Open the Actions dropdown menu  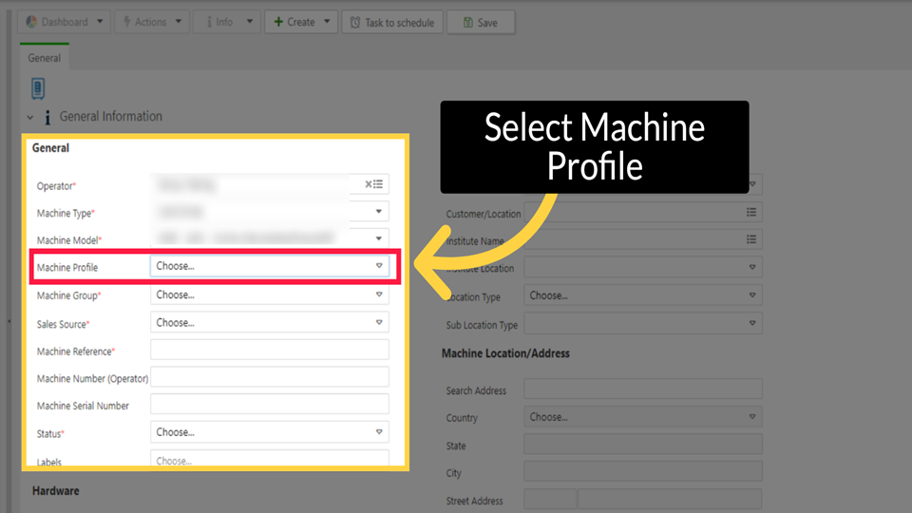150,22
